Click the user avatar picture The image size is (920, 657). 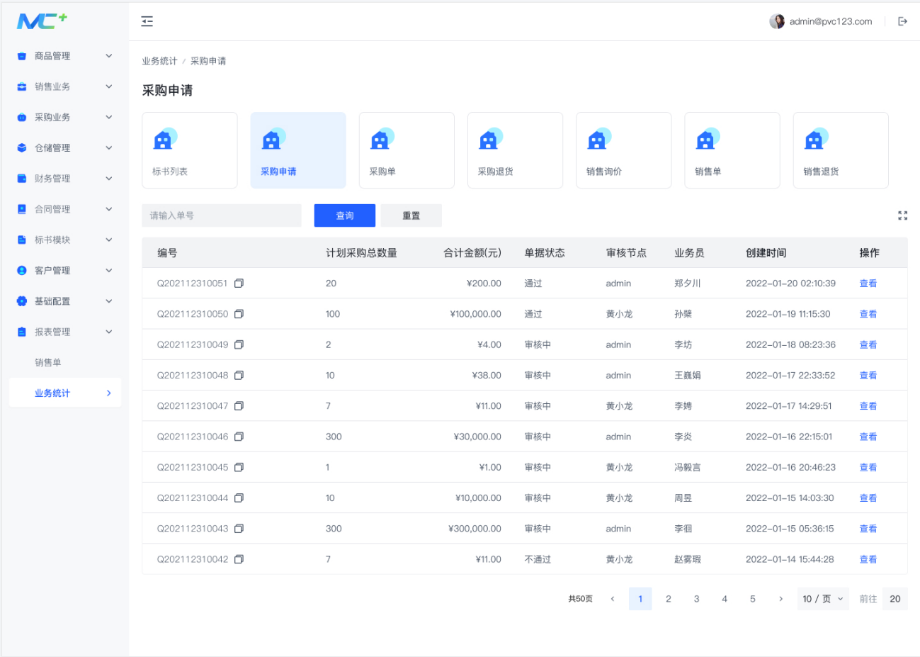click(777, 21)
